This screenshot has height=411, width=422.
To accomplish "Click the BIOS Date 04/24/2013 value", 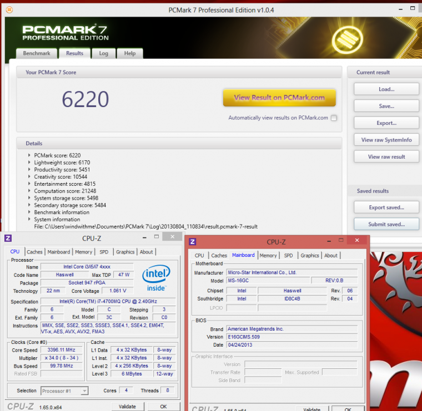I will tap(292, 345).
